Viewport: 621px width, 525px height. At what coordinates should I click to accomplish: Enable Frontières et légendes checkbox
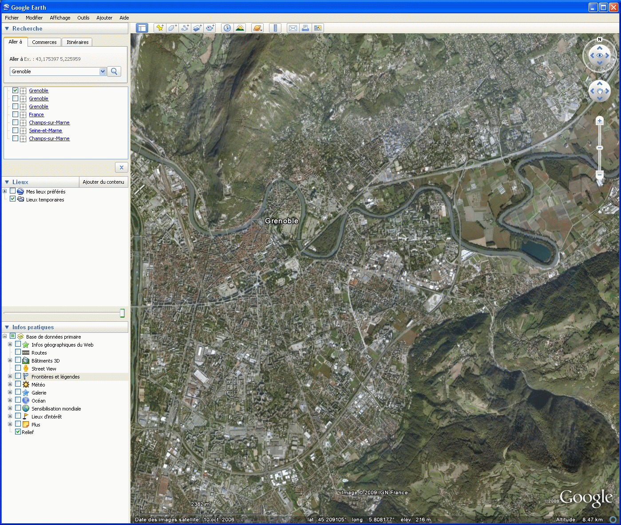click(18, 376)
